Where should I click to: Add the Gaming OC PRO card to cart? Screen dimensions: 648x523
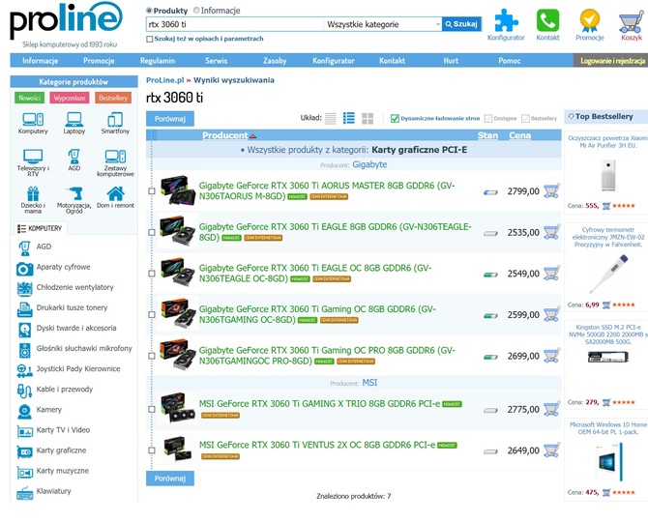coord(551,356)
